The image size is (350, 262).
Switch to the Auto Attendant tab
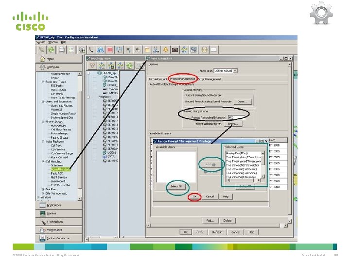[x=157, y=79]
